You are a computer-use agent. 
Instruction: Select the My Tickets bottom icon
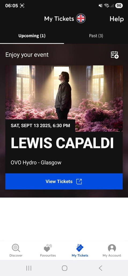(x=80, y=250)
